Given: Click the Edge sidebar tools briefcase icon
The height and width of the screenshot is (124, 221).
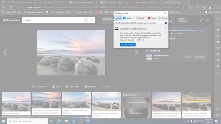Looking at the screenshot, I should point(218,36).
